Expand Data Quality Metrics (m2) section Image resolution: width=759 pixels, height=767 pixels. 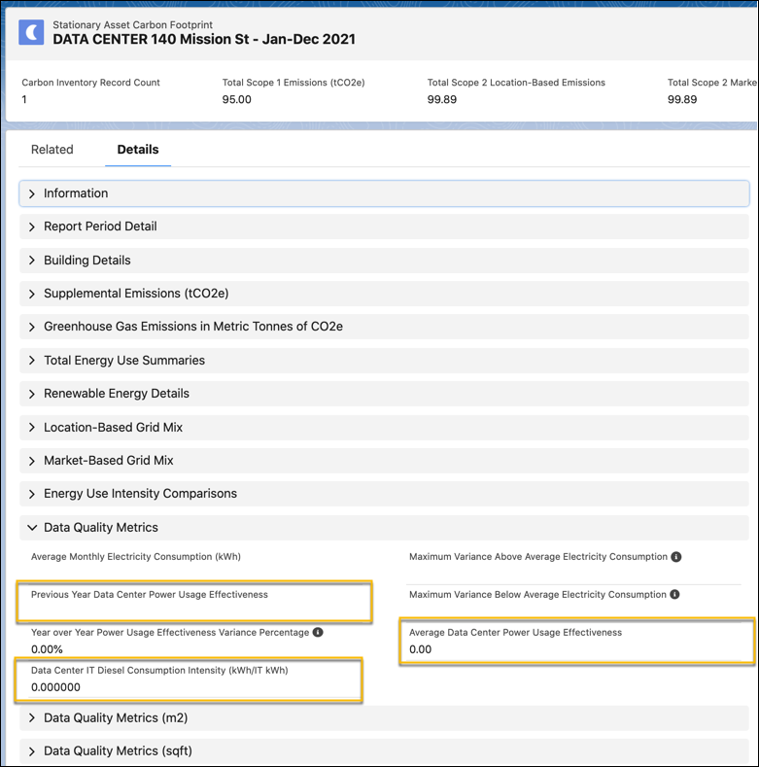384,718
